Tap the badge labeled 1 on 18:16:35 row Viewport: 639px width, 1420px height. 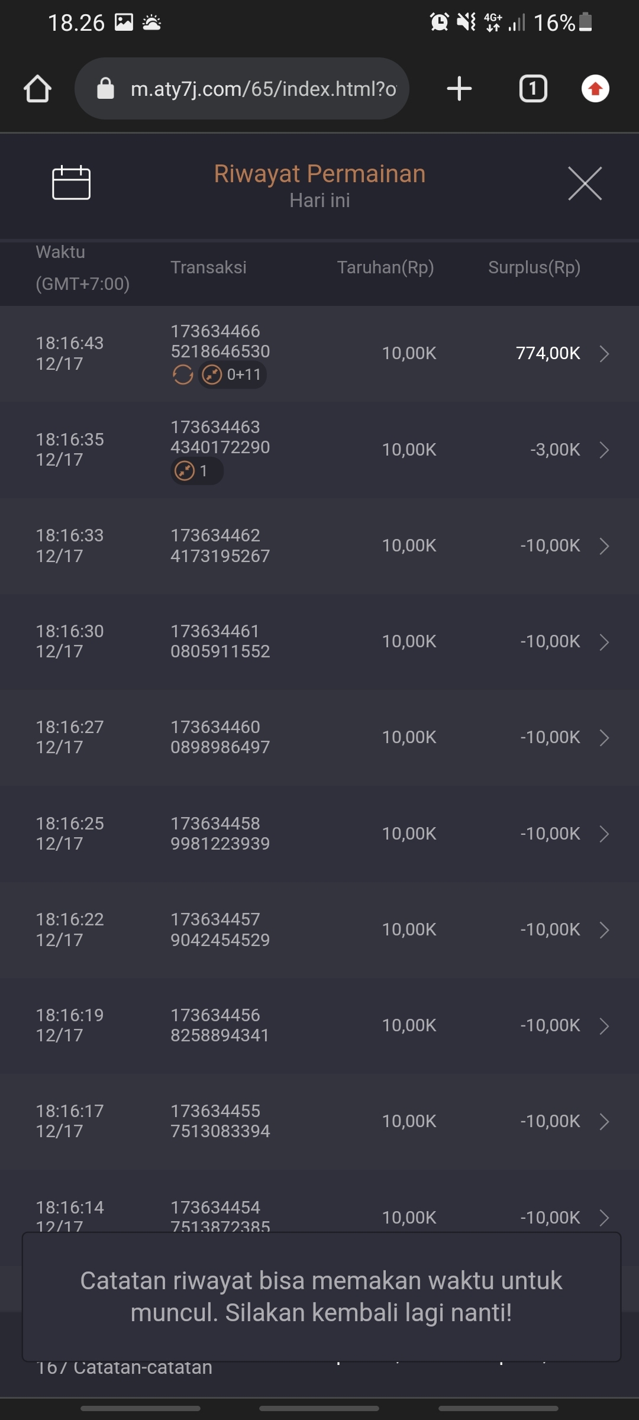[196, 472]
